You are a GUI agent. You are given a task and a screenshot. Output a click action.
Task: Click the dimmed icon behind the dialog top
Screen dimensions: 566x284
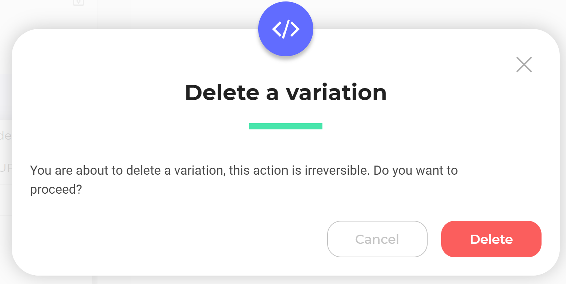(x=79, y=3)
